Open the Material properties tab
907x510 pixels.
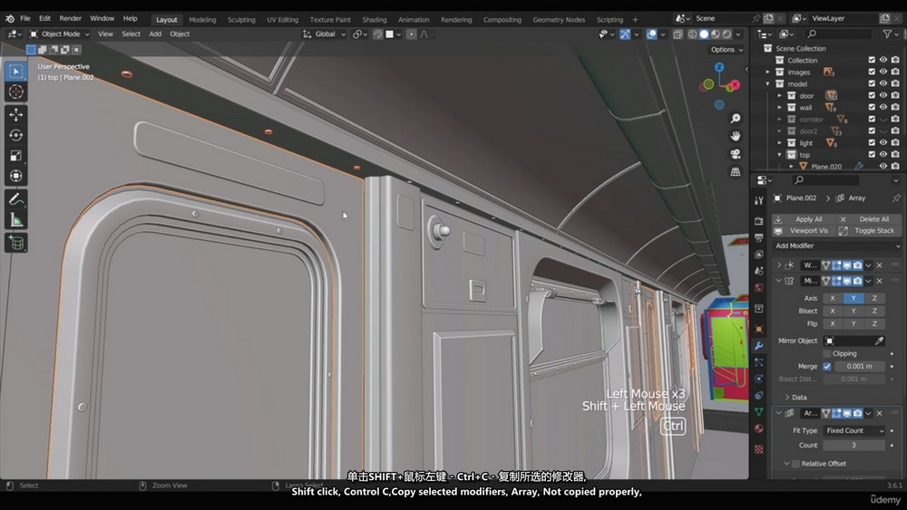click(x=759, y=428)
